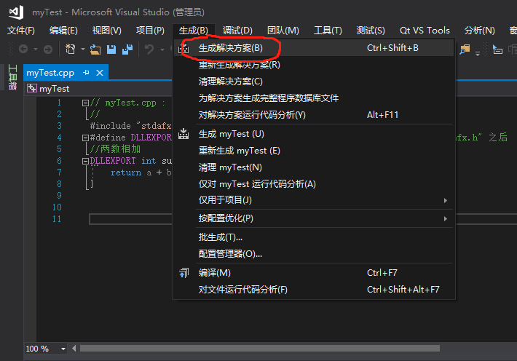This screenshot has width=517, height=361.
Task: Choose 为解决方案生成完整程序数据库文件
Action: point(314,98)
